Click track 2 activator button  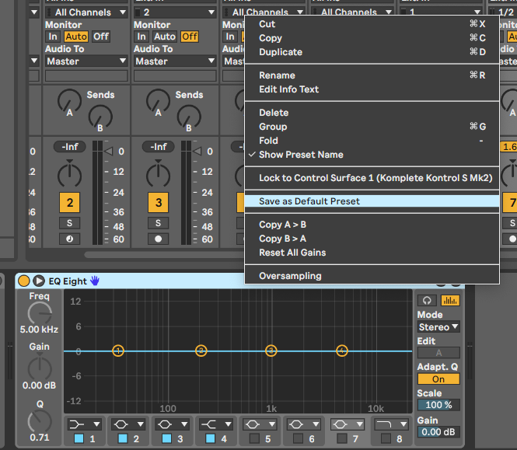69,202
